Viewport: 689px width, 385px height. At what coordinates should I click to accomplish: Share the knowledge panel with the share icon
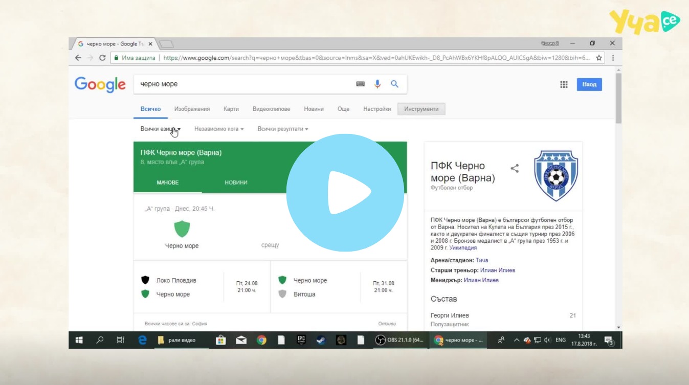pos(515,168)
